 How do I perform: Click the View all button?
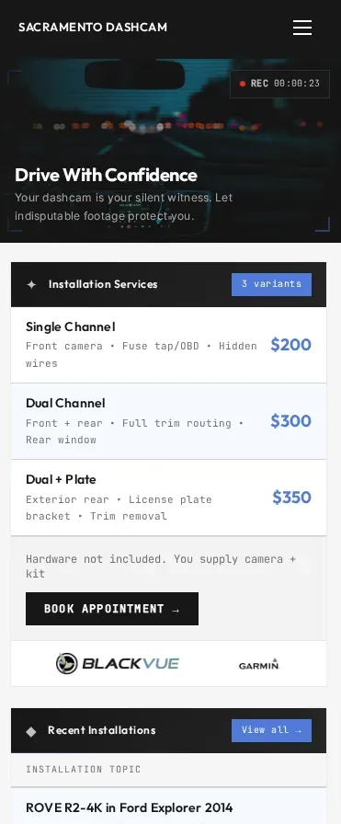(x=271, y=730)
